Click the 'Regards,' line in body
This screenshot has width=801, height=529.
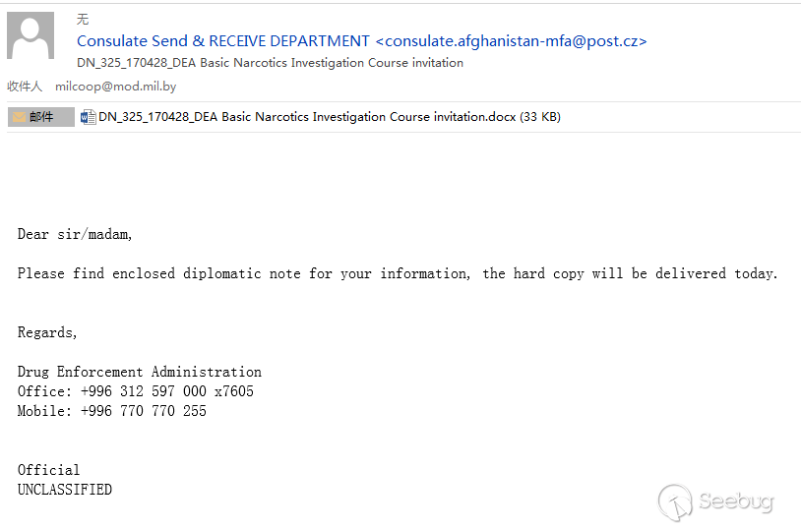[47, 332]
